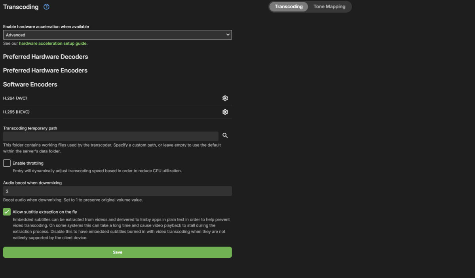475x278 pixels.
Task: Click the Transcoding page title heading
Action: click(x=21, y=7)
